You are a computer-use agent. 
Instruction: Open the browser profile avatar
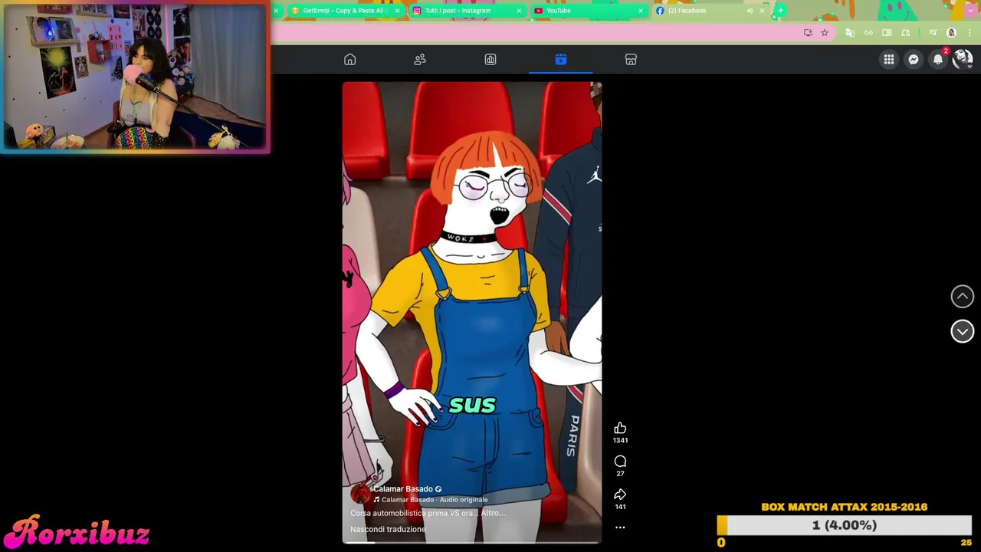[952, 33]
